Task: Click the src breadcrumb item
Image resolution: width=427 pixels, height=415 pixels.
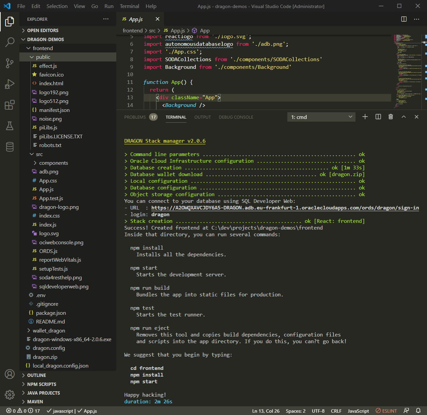Action: 152,30
